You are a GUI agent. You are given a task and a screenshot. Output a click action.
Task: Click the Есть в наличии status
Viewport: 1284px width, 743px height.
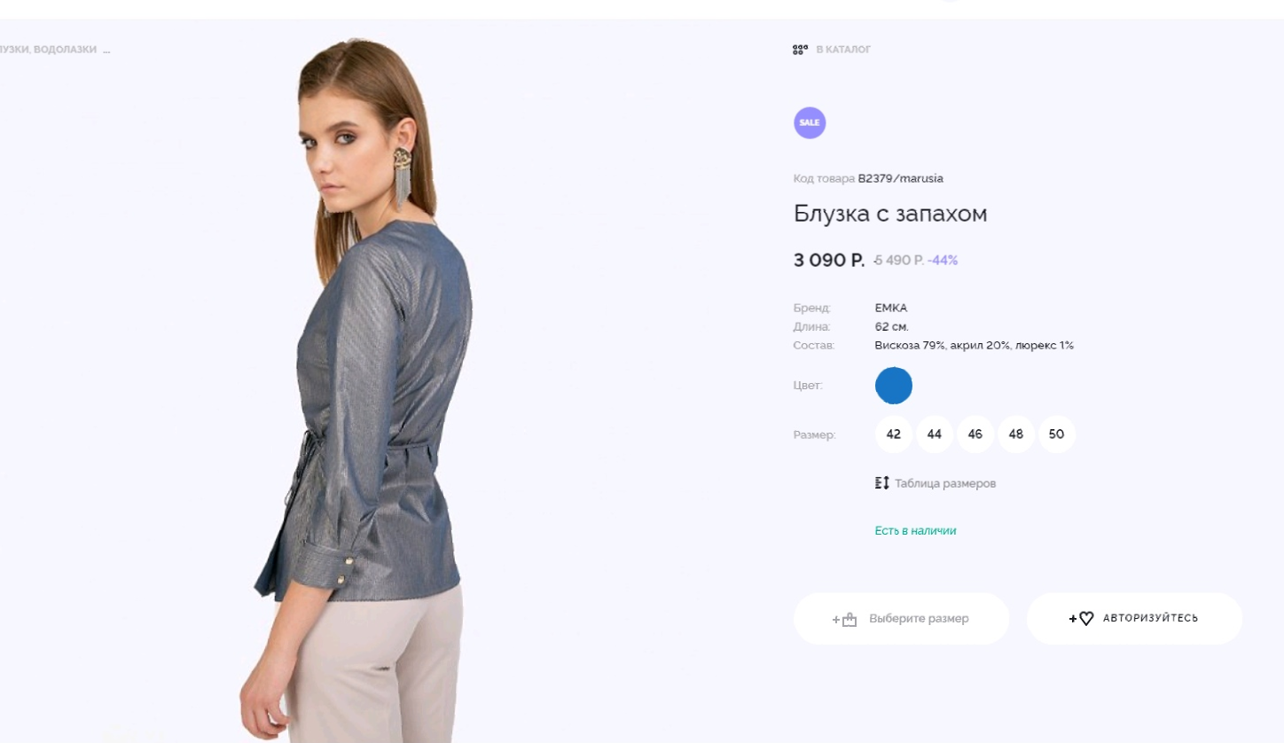915,531
